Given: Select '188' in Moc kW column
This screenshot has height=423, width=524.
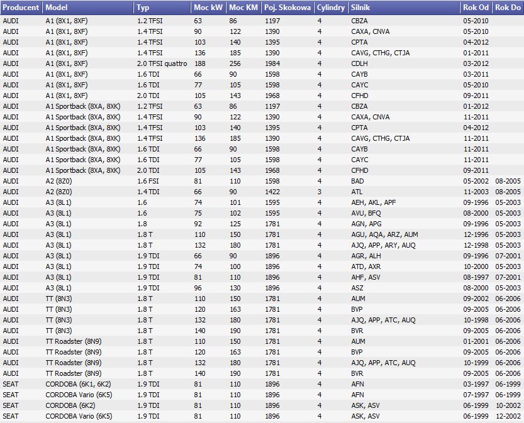Looking at the screenshot, I should (200, 63).
